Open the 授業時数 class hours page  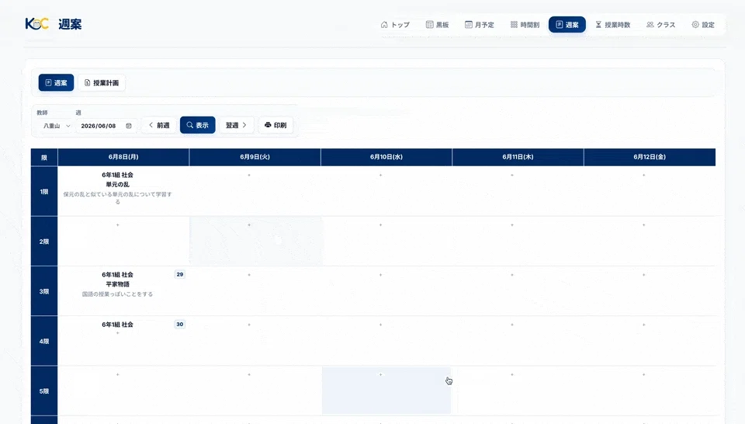point(613,25)
